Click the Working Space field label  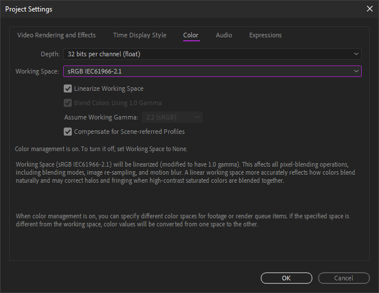tap(37, 71)
